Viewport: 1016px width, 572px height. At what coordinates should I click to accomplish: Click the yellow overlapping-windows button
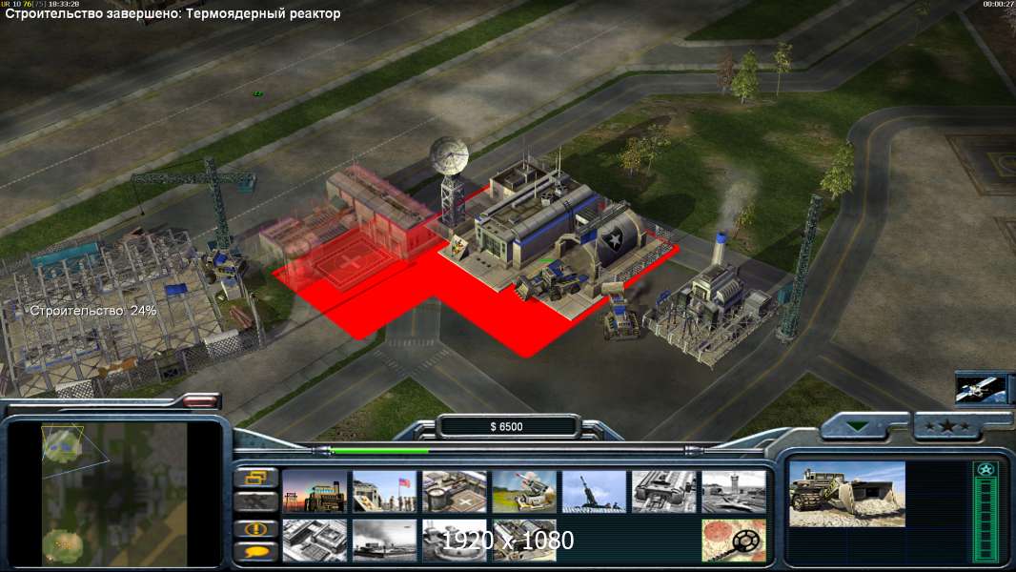click(256, 478)
